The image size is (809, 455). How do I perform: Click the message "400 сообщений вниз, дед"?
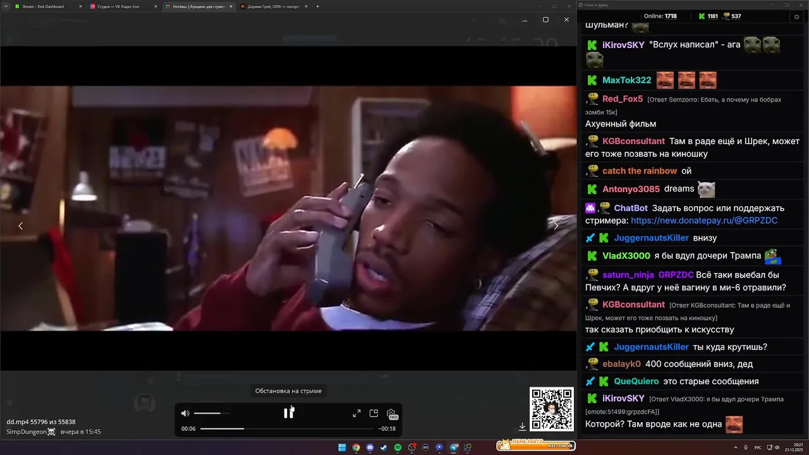pyautogui.click(x=699, y=364)
